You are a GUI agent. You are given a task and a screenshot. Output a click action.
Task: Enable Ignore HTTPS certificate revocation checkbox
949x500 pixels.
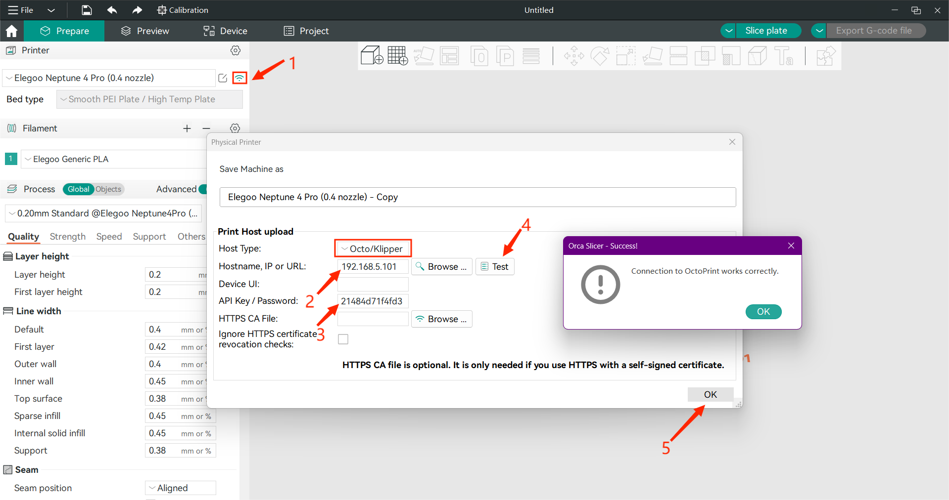pyautogui.click(x=343, y=339)
